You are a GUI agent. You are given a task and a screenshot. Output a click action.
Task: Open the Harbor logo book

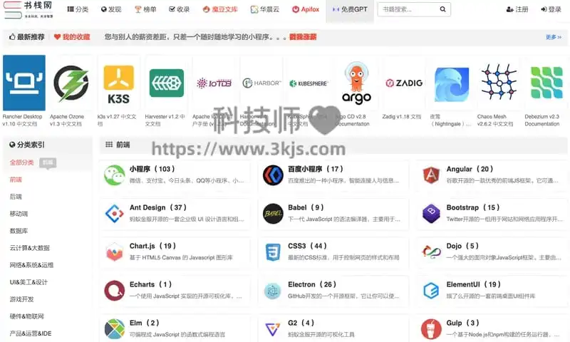(261, 83)
